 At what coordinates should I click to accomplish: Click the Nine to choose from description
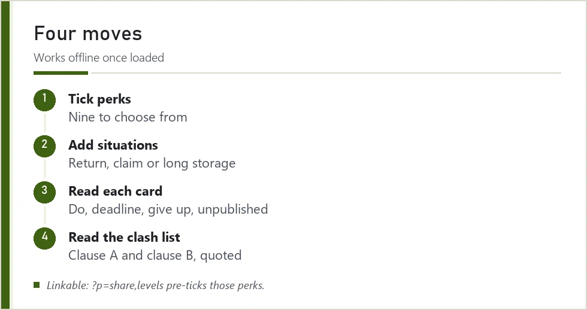(x=128, y=117)
